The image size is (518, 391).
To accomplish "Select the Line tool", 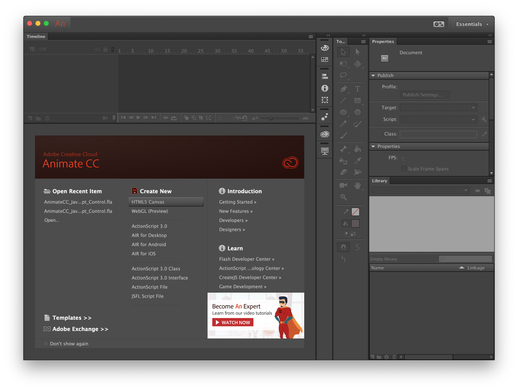I will click(x=343, y=101).
